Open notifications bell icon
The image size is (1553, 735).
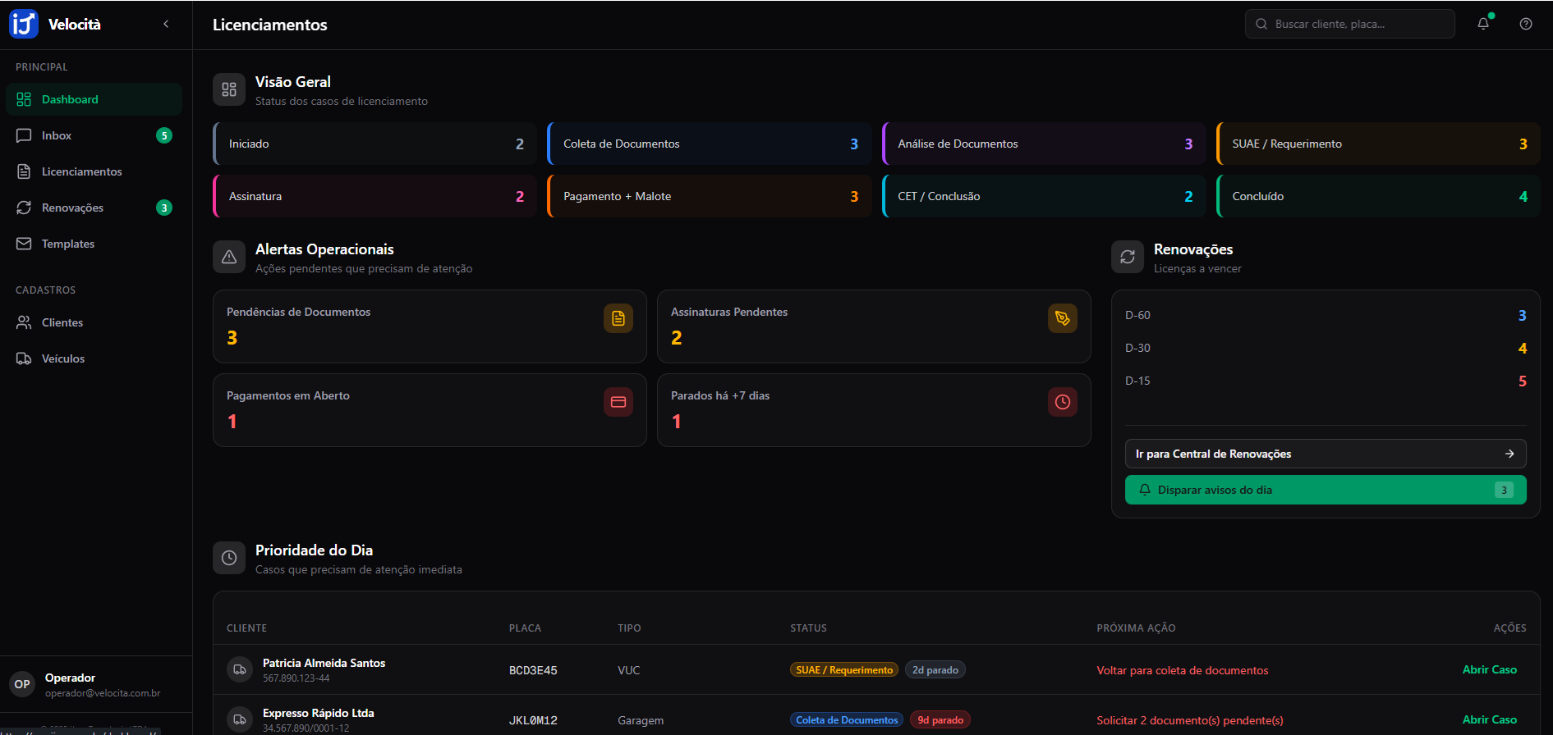[1483, 24]
